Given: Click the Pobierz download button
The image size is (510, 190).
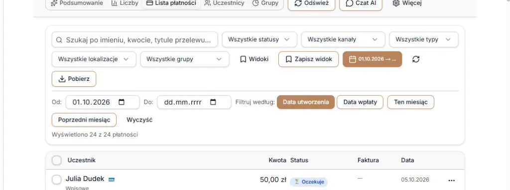Looking at the screenshot, I should [x=74, y=79].
